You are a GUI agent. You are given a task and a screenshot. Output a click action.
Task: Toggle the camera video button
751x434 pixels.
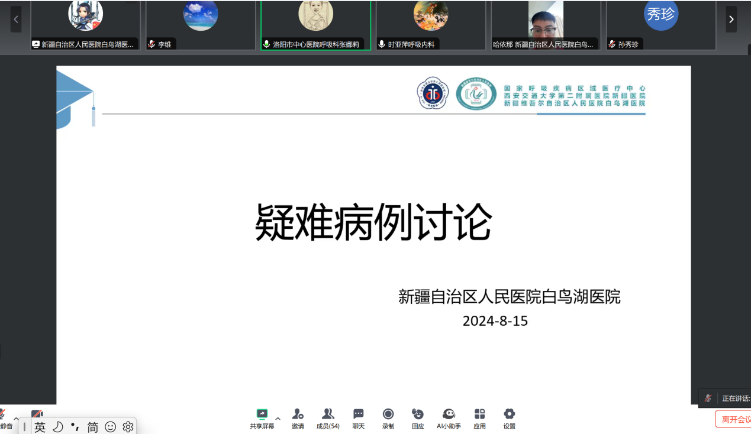click(x=37, y=414)
